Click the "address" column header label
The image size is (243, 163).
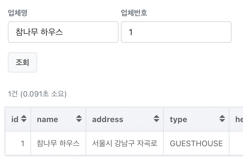tap(108, 119)
